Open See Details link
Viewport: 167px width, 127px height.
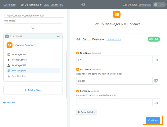[145, 5]
